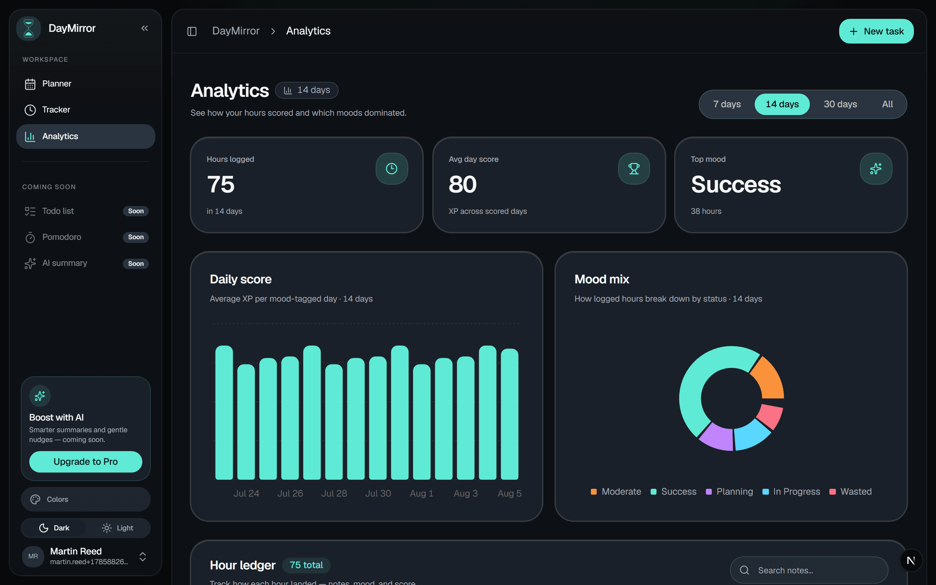The width and height of the screenshot is (936, 585).
Task: Select the All time range
Action: 887,104
